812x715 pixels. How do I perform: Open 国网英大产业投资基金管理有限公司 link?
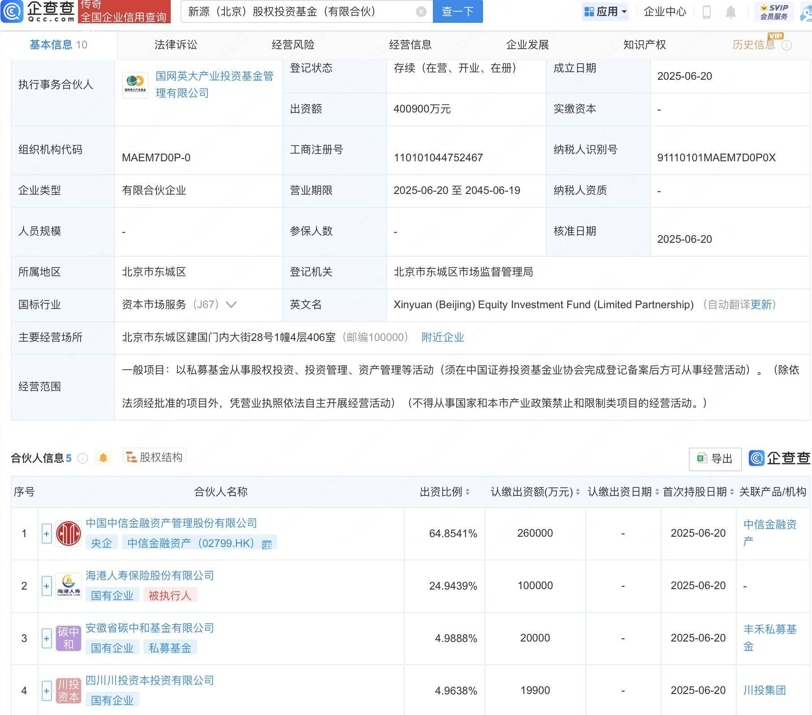[x=215, y=85]
